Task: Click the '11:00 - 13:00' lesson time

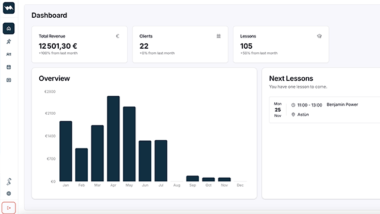Action: tap(310, 105)
